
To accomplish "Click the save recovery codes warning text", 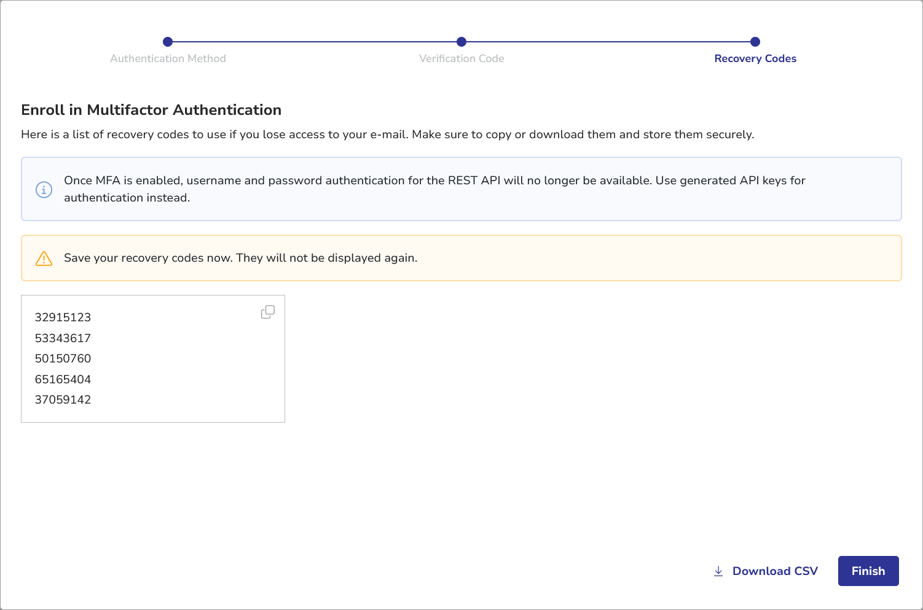I will (x=240, y=258).
